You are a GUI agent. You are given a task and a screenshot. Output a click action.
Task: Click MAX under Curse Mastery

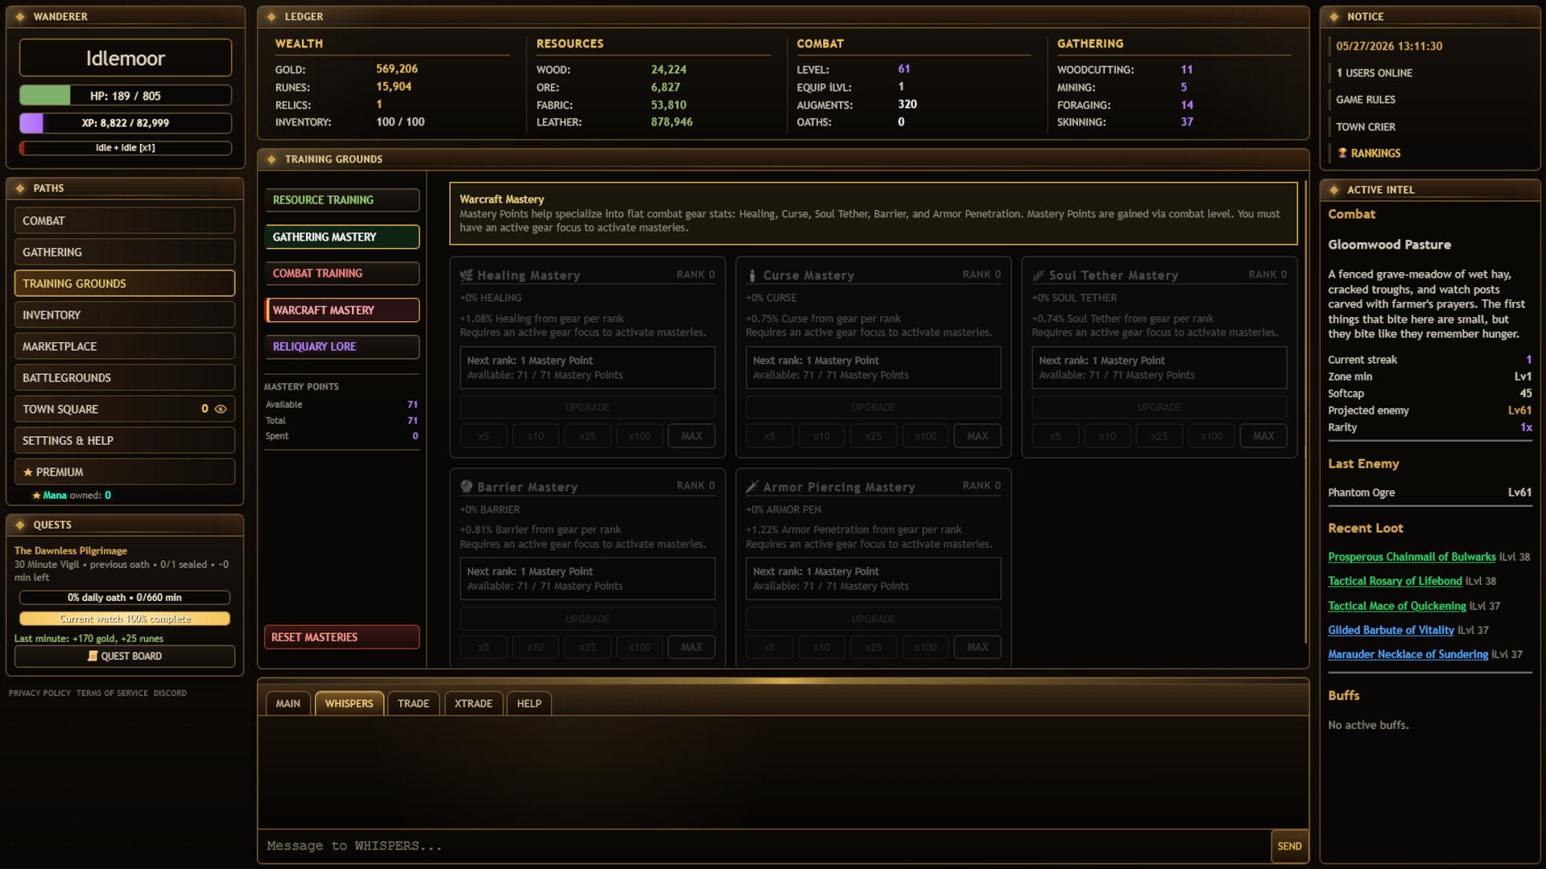pos(978,436)
